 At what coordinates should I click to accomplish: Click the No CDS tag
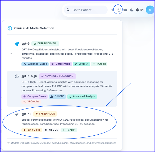pos(51,130)
